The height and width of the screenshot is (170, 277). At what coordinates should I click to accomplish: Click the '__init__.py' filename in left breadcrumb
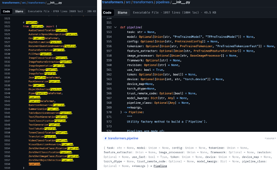pyautogui.click(x=54, y=3)
